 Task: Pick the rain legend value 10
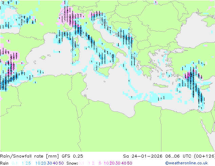pyautogui.click(x=38, y=163)
